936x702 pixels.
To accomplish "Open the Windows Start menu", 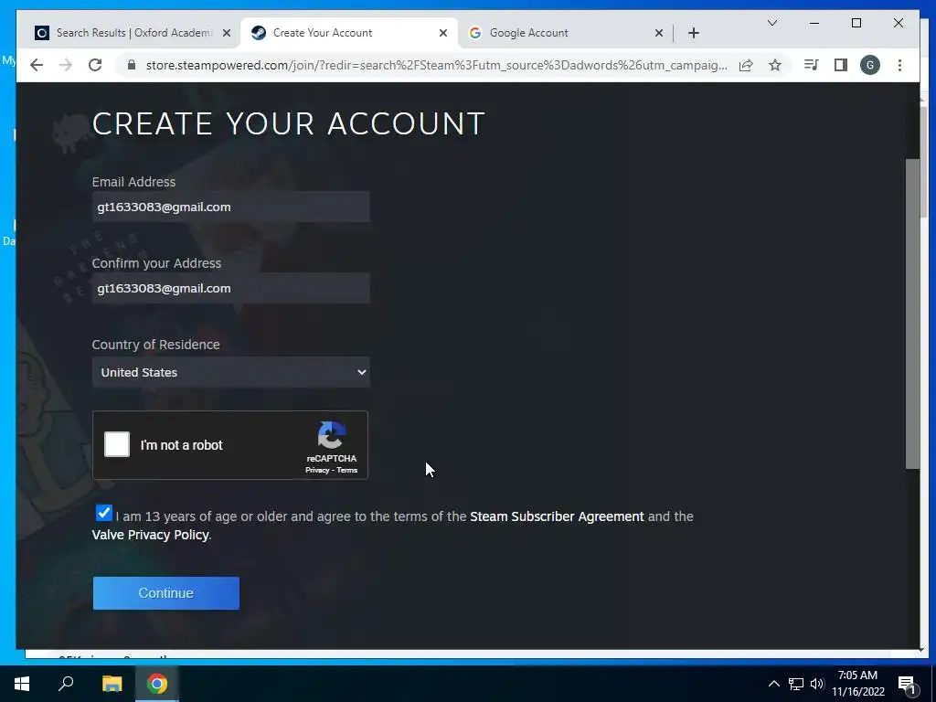I will (x=22, y=684).
